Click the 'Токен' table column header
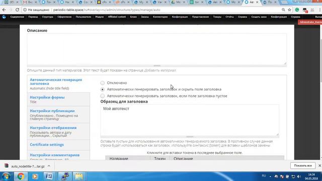 tap(160, 158)
